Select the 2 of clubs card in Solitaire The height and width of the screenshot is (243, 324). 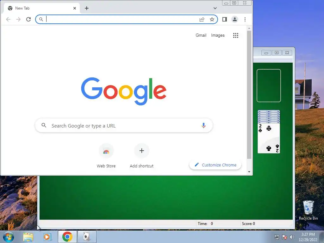[269, 138]
